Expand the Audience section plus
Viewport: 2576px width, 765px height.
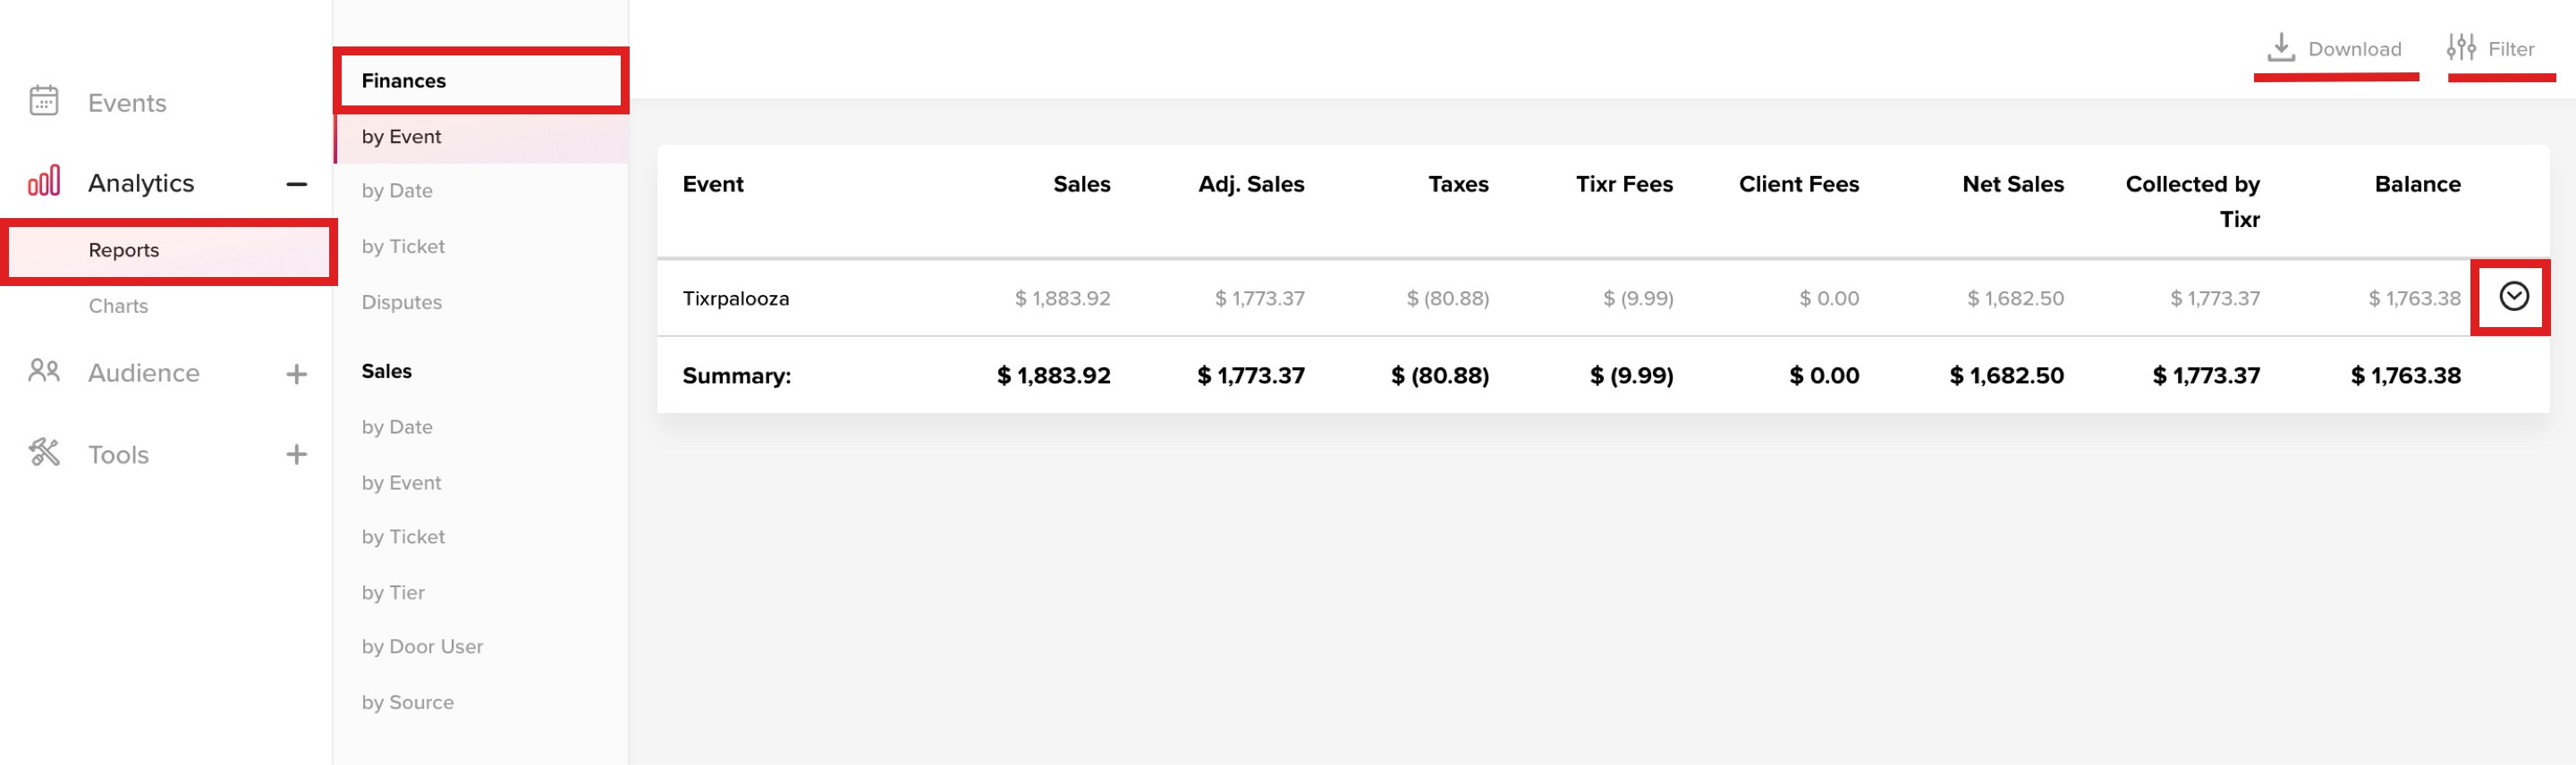[296, 374]
